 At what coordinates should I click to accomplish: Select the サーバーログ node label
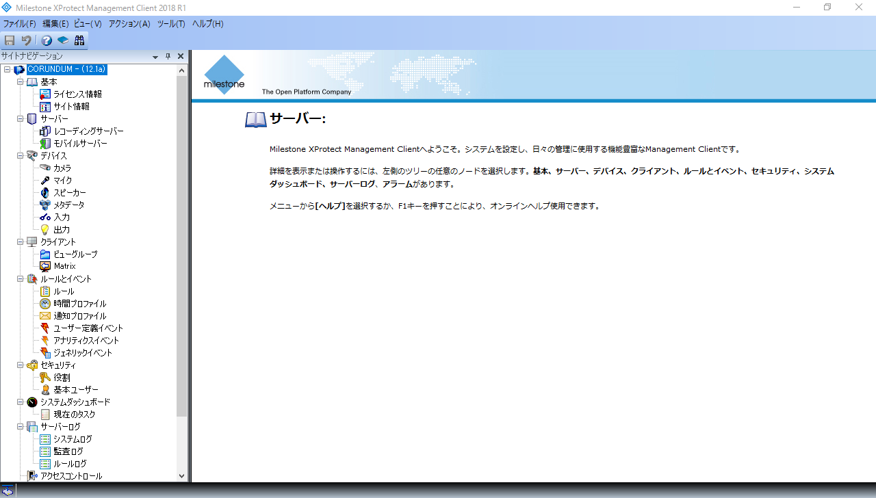(60, 427)
